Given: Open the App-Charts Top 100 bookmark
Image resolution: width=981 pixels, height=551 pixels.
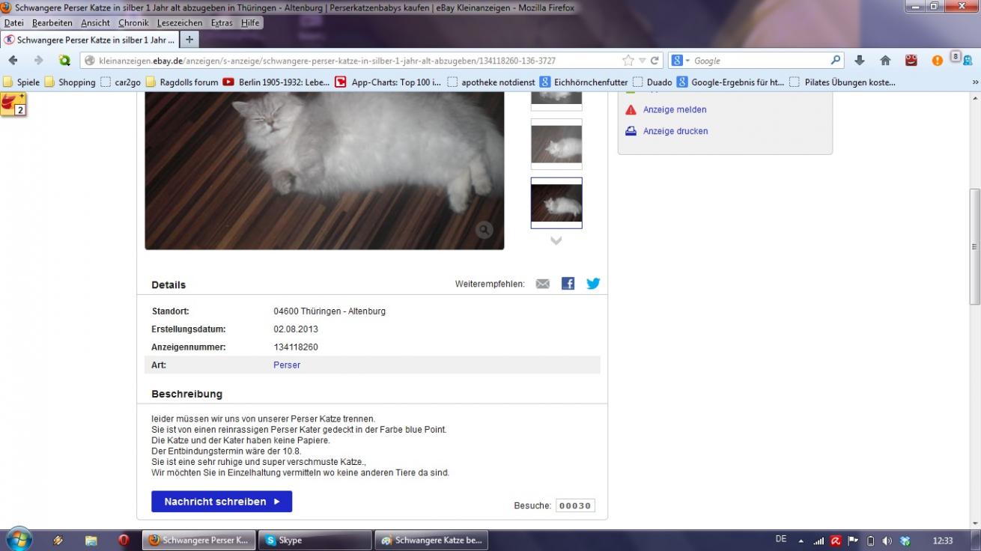Looking at the screenshot, I should [389, 82].
